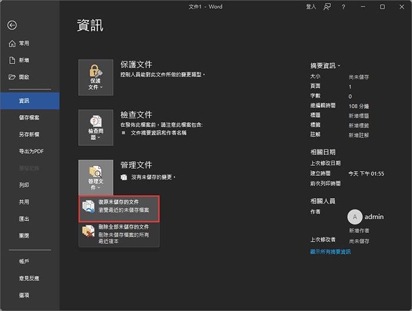This screenshot has height=311, width=412.
Task: Click the admin author avatar
Action: click(355, 217)
